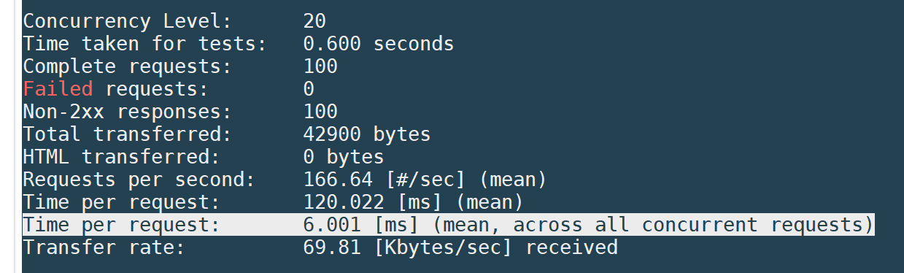
Task: Click the 69.81 [Kbytes/sec] received value
Action: tap(460, 247)
